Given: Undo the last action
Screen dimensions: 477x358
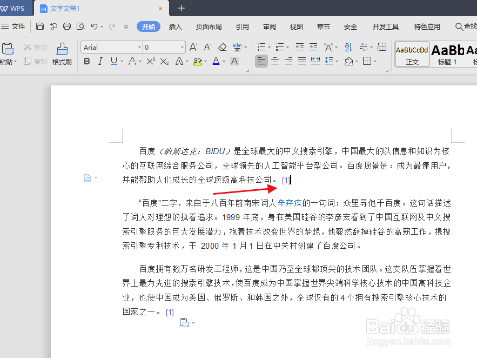Looking at the screenshot, I should pyautogui.click(x=94, y=26).
